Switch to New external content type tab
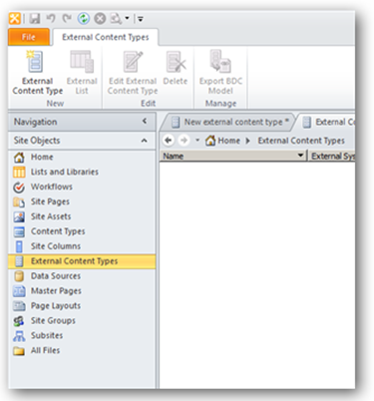 pos(229,122)
